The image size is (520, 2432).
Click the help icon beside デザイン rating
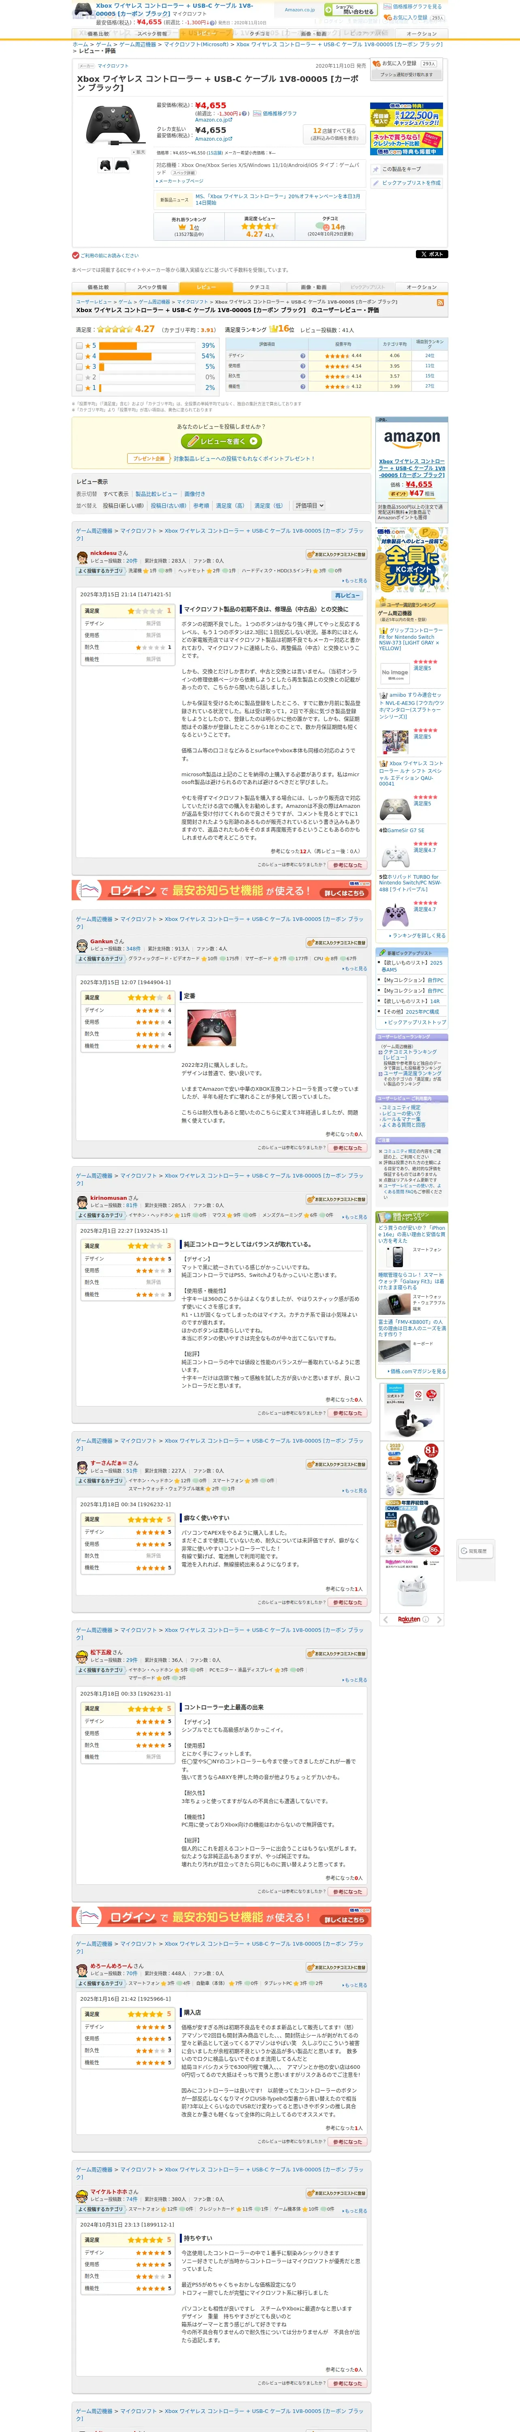click(x=302, y=356)
